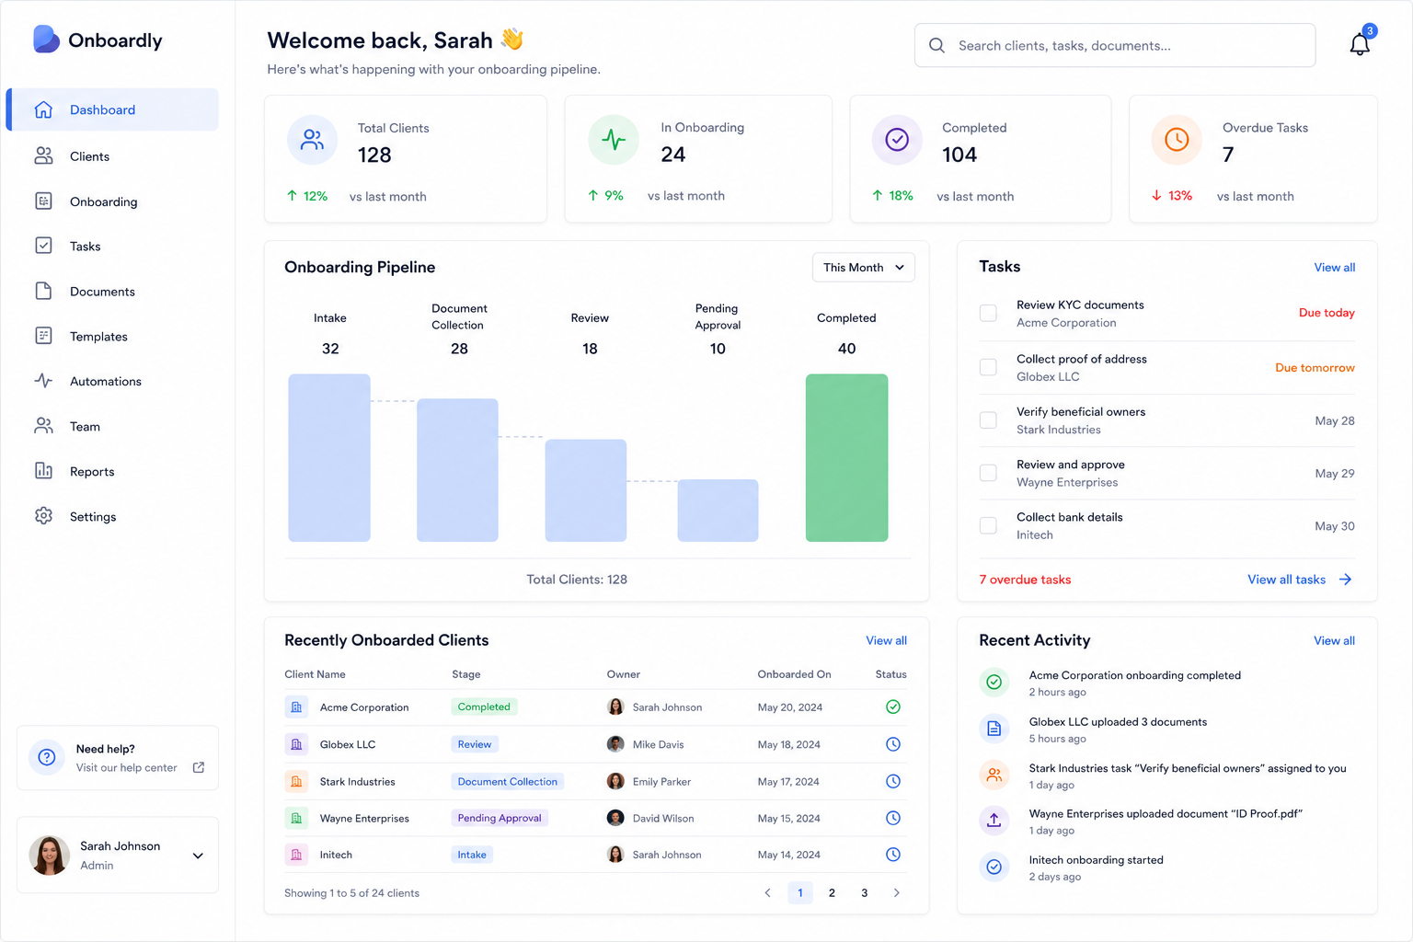Click the clock status icon for Globex LLC
Image resolution: width=1413 pixels, height=942 pixels.
click(892, 744)
